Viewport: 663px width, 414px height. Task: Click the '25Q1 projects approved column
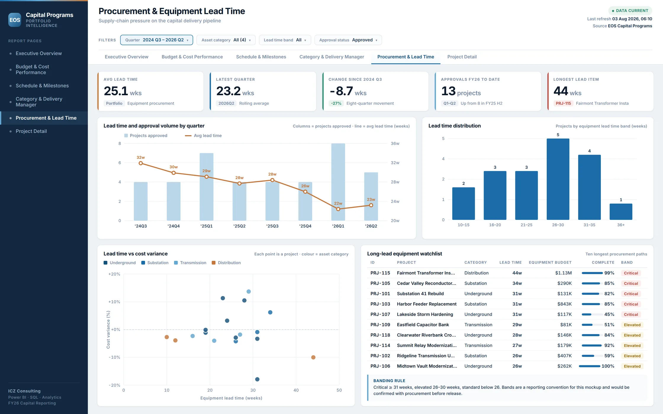206,187
